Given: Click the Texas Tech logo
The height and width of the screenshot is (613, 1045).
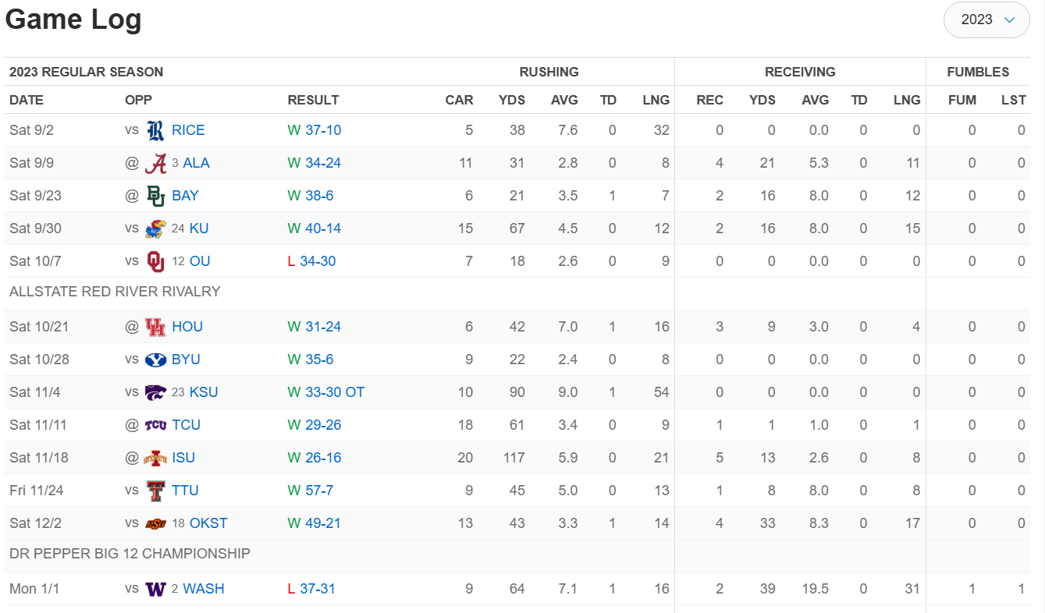Looking at the screenshot, I should point(155,491).
